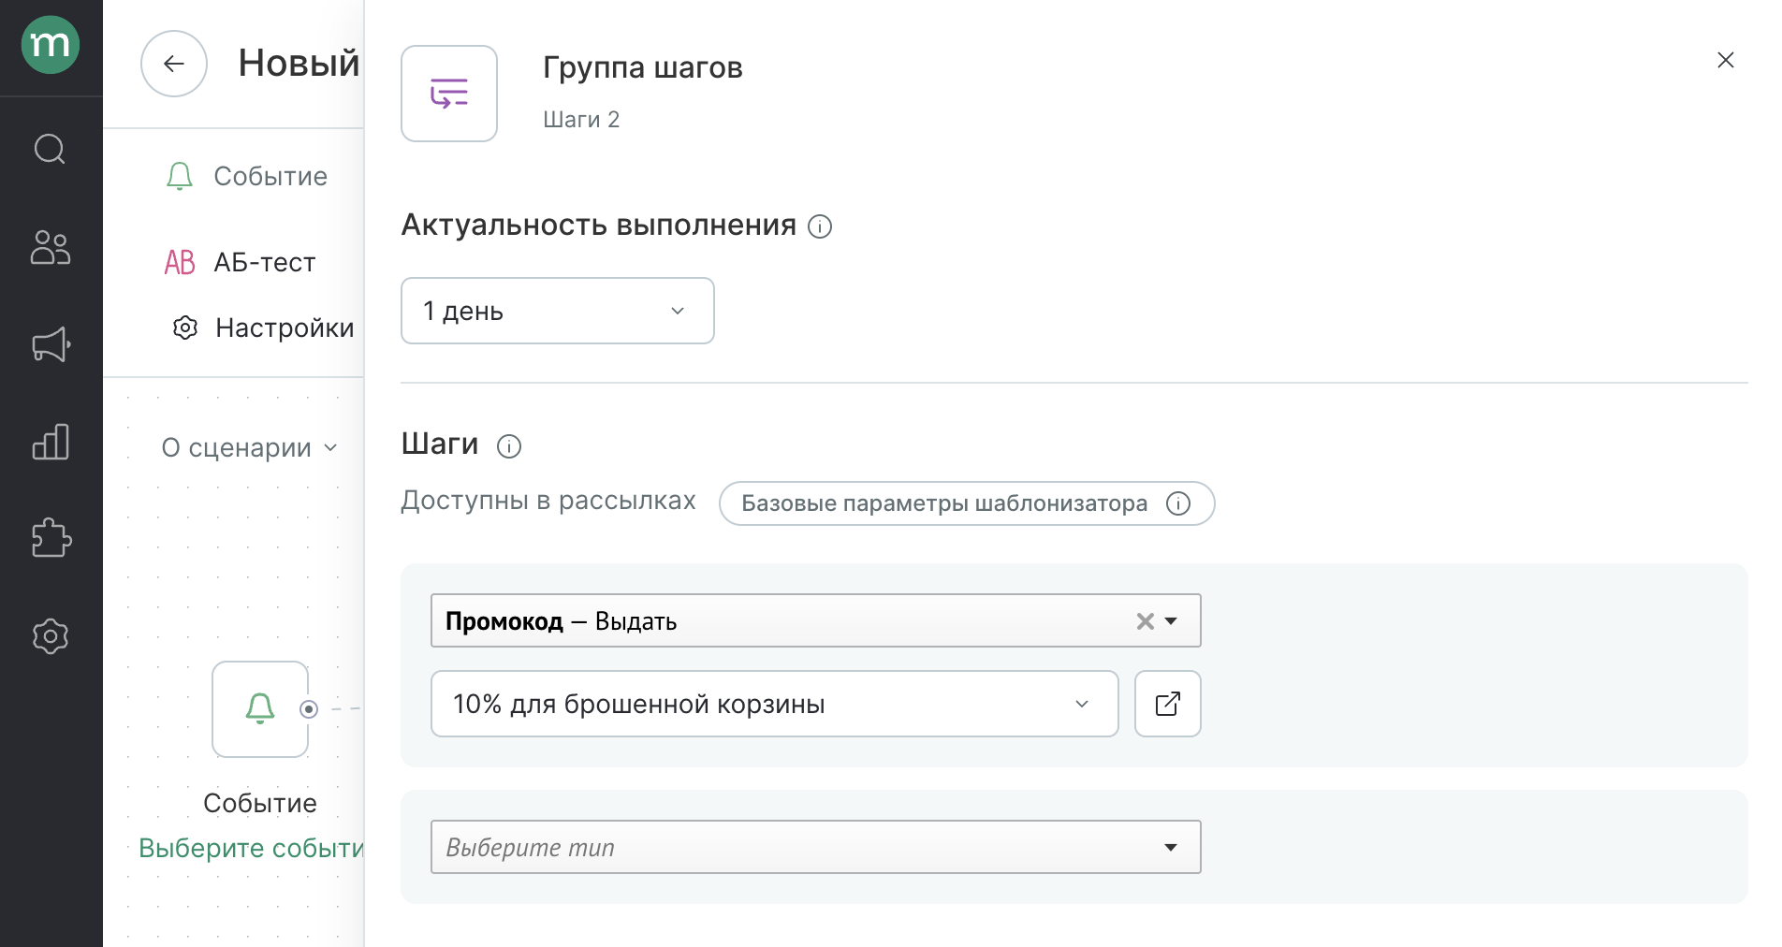Click the Шаги 2 subtitle

[x=581, y=120]
